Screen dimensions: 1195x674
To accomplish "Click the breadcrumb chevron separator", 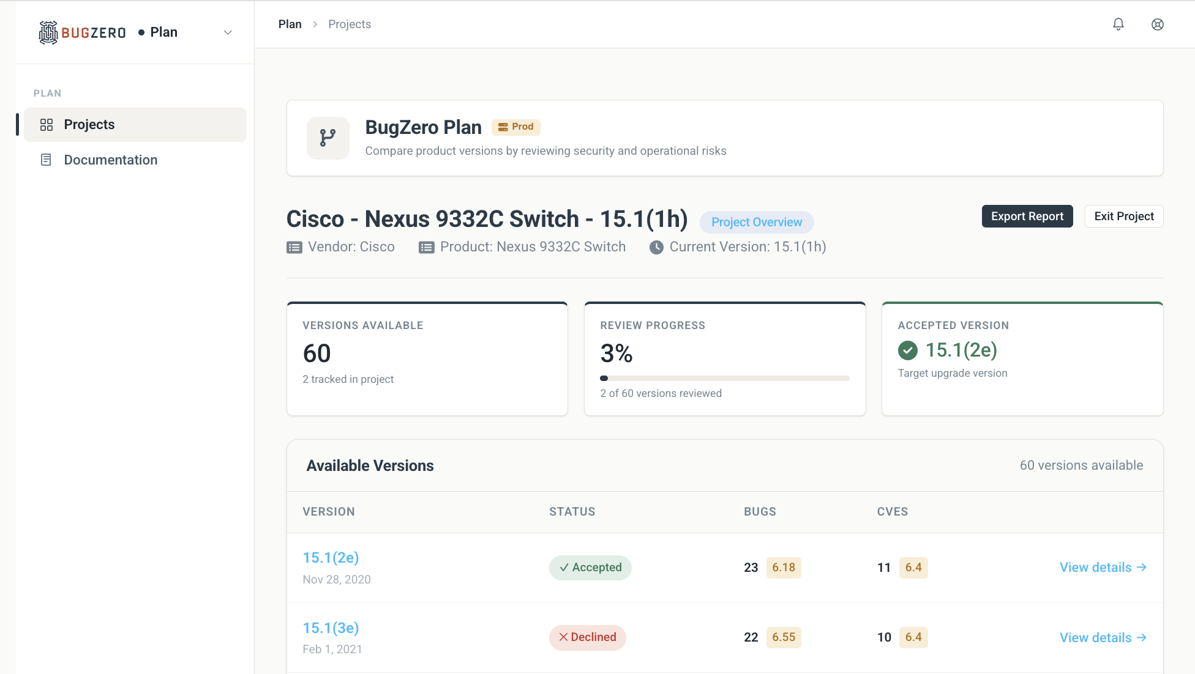I will (315, 24).
